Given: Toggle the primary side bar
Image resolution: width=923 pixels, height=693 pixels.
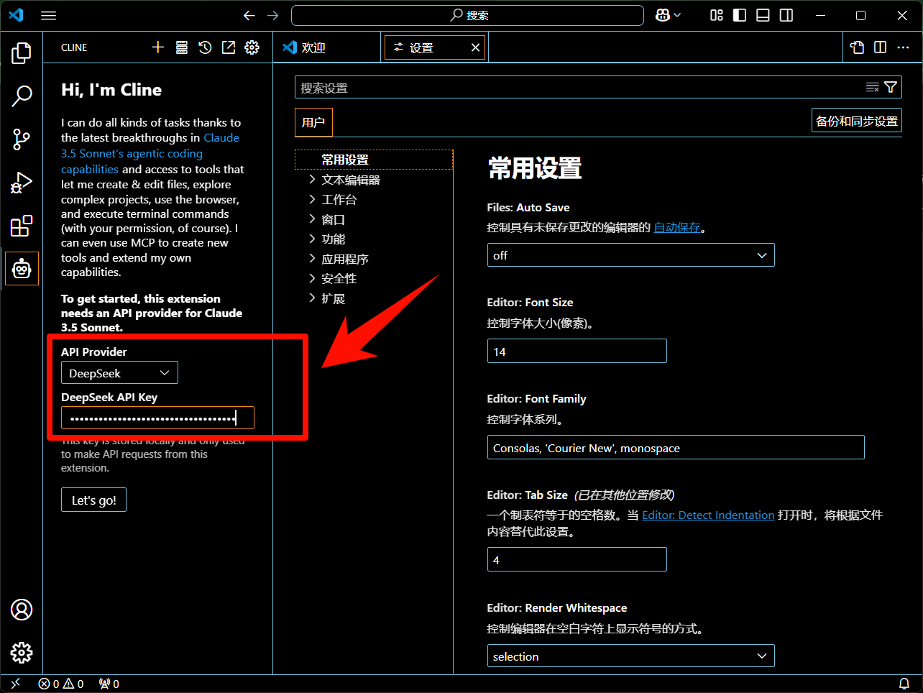Looking at the screenshot, I should tap(740, 15).
